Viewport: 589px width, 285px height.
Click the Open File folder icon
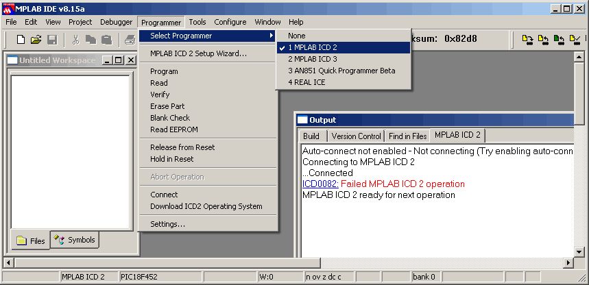click(x=36, y=40)
